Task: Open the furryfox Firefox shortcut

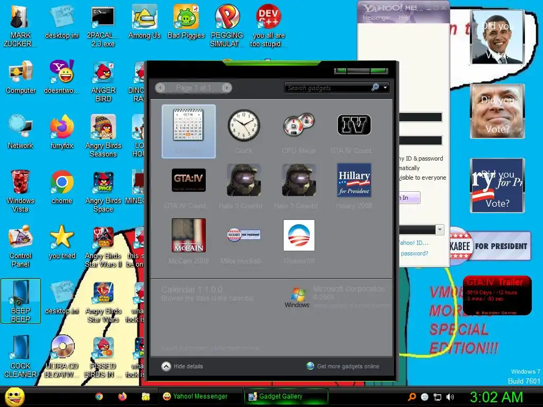Action: coord(62,132)
